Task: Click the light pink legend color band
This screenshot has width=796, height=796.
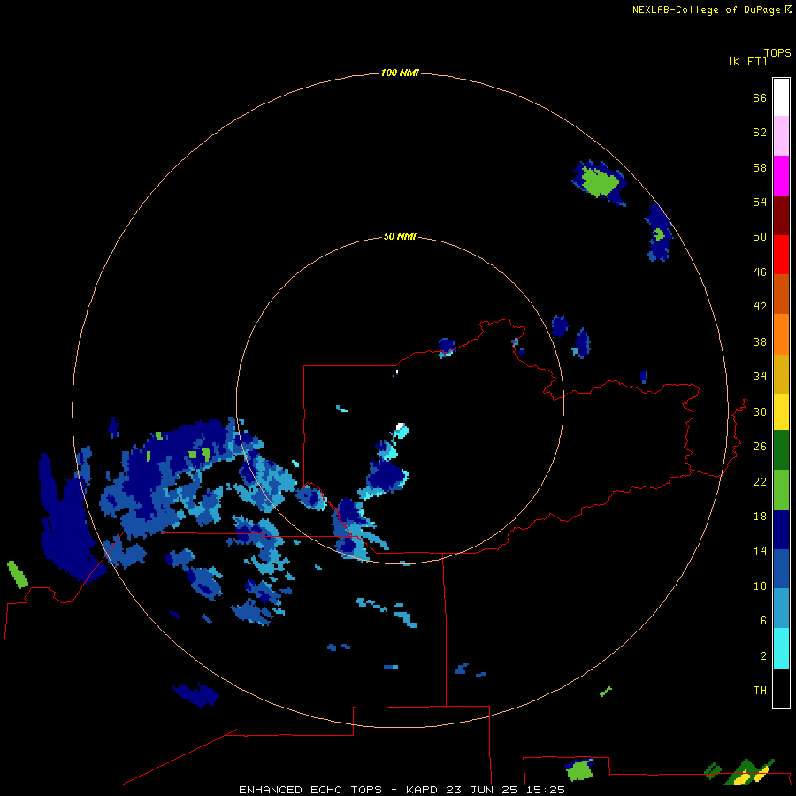Action: click(x=781, y=135)
